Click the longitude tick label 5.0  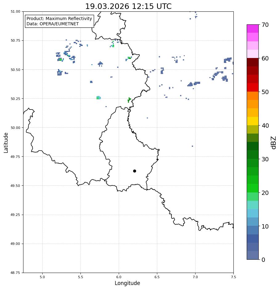(x=42, y=277)
